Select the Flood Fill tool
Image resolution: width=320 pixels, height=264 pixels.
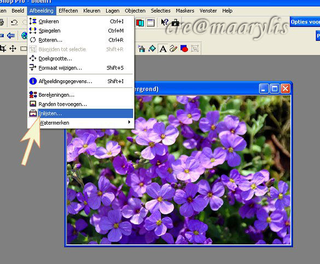coord(152,49)
